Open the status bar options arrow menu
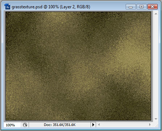Viewport: 162px width, 131px height. [x=93, y=125]
